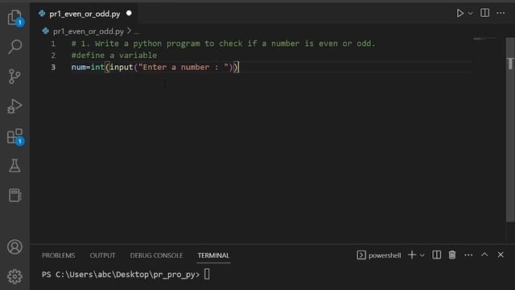Switch to the OUTPUT panel tab
This screenshot has height=290, width=515.
pyautogui.click(x=102, y=255)
